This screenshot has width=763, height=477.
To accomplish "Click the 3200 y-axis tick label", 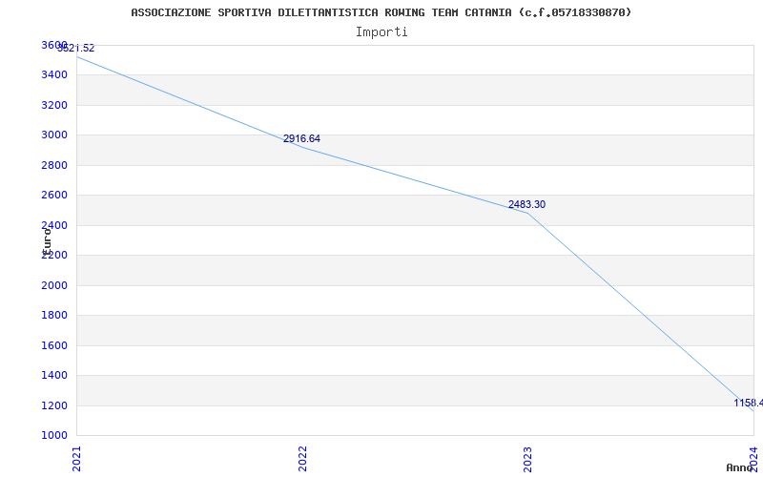I will point(54,105).
